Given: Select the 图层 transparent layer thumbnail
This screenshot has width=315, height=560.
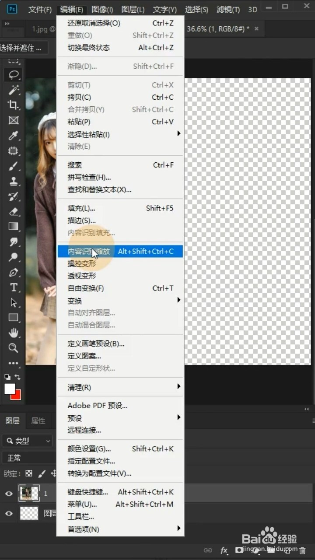Looking at the screenshot, I should (29, 513).
